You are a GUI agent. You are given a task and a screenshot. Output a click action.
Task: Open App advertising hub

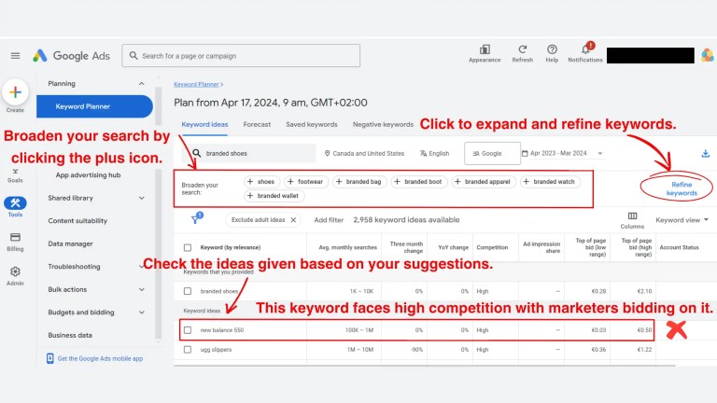coord(88,175)
